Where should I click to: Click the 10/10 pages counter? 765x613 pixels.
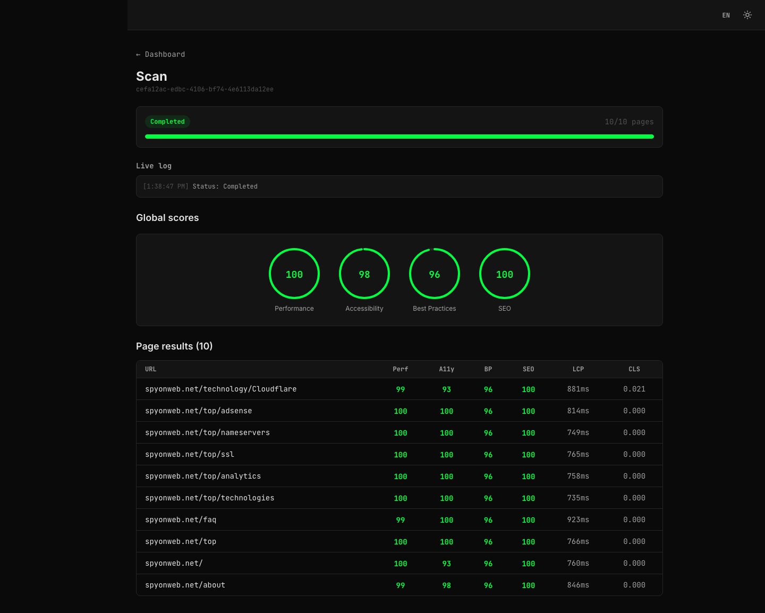click(x=629, y=121)
